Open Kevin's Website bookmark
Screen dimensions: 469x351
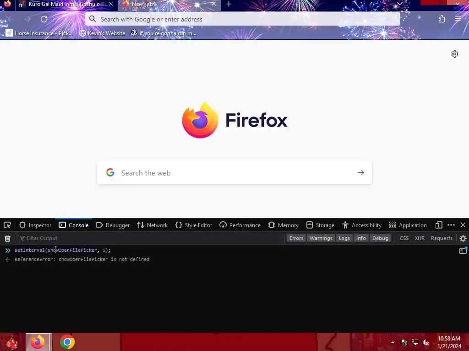[x=102, y=33]
